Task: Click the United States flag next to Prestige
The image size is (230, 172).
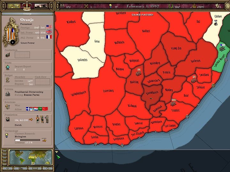Action: [x=49, y=27]
